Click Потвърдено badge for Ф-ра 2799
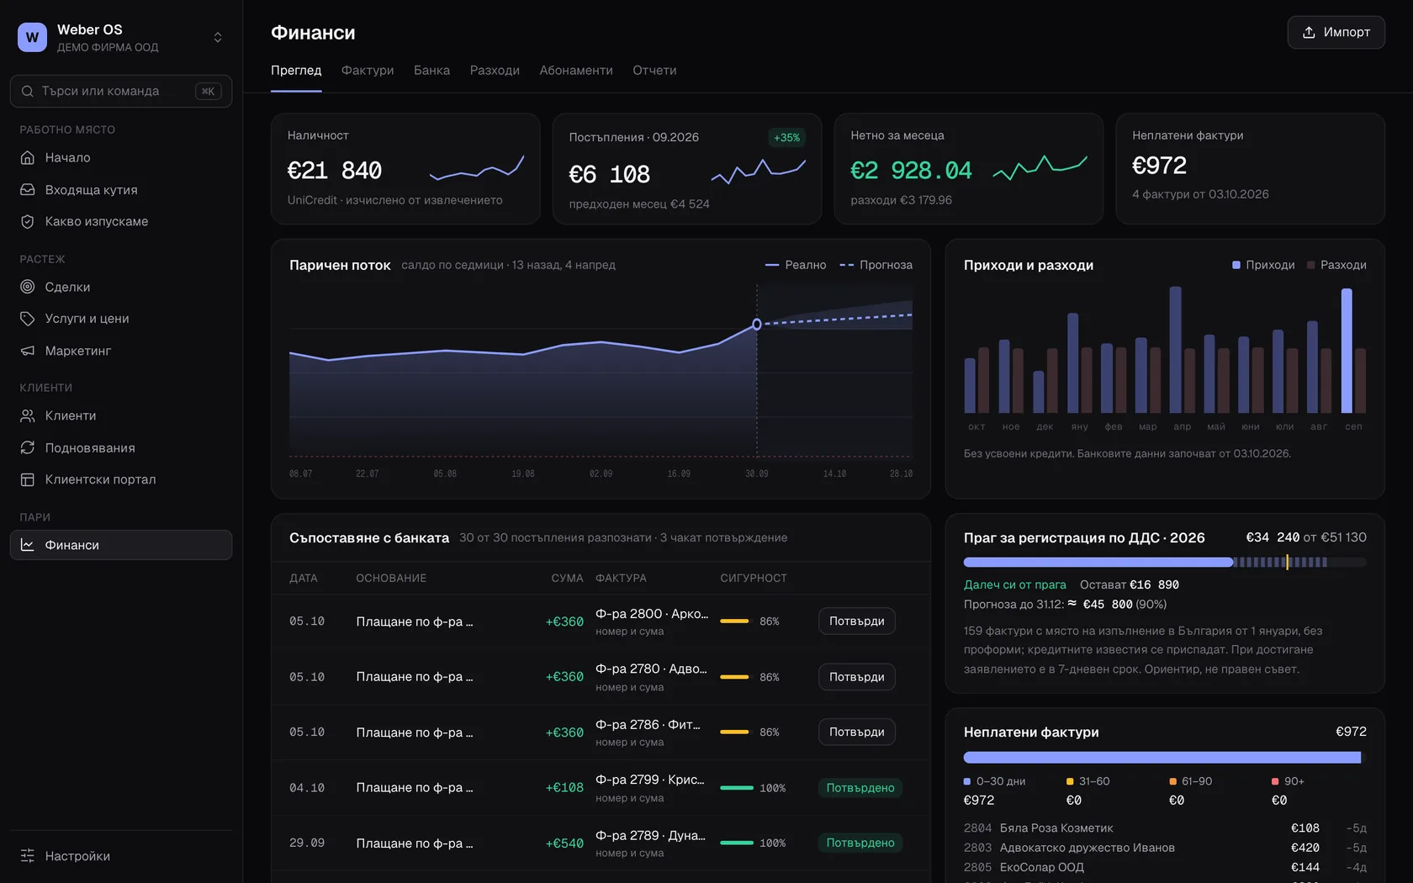 [x=860, y=788]
